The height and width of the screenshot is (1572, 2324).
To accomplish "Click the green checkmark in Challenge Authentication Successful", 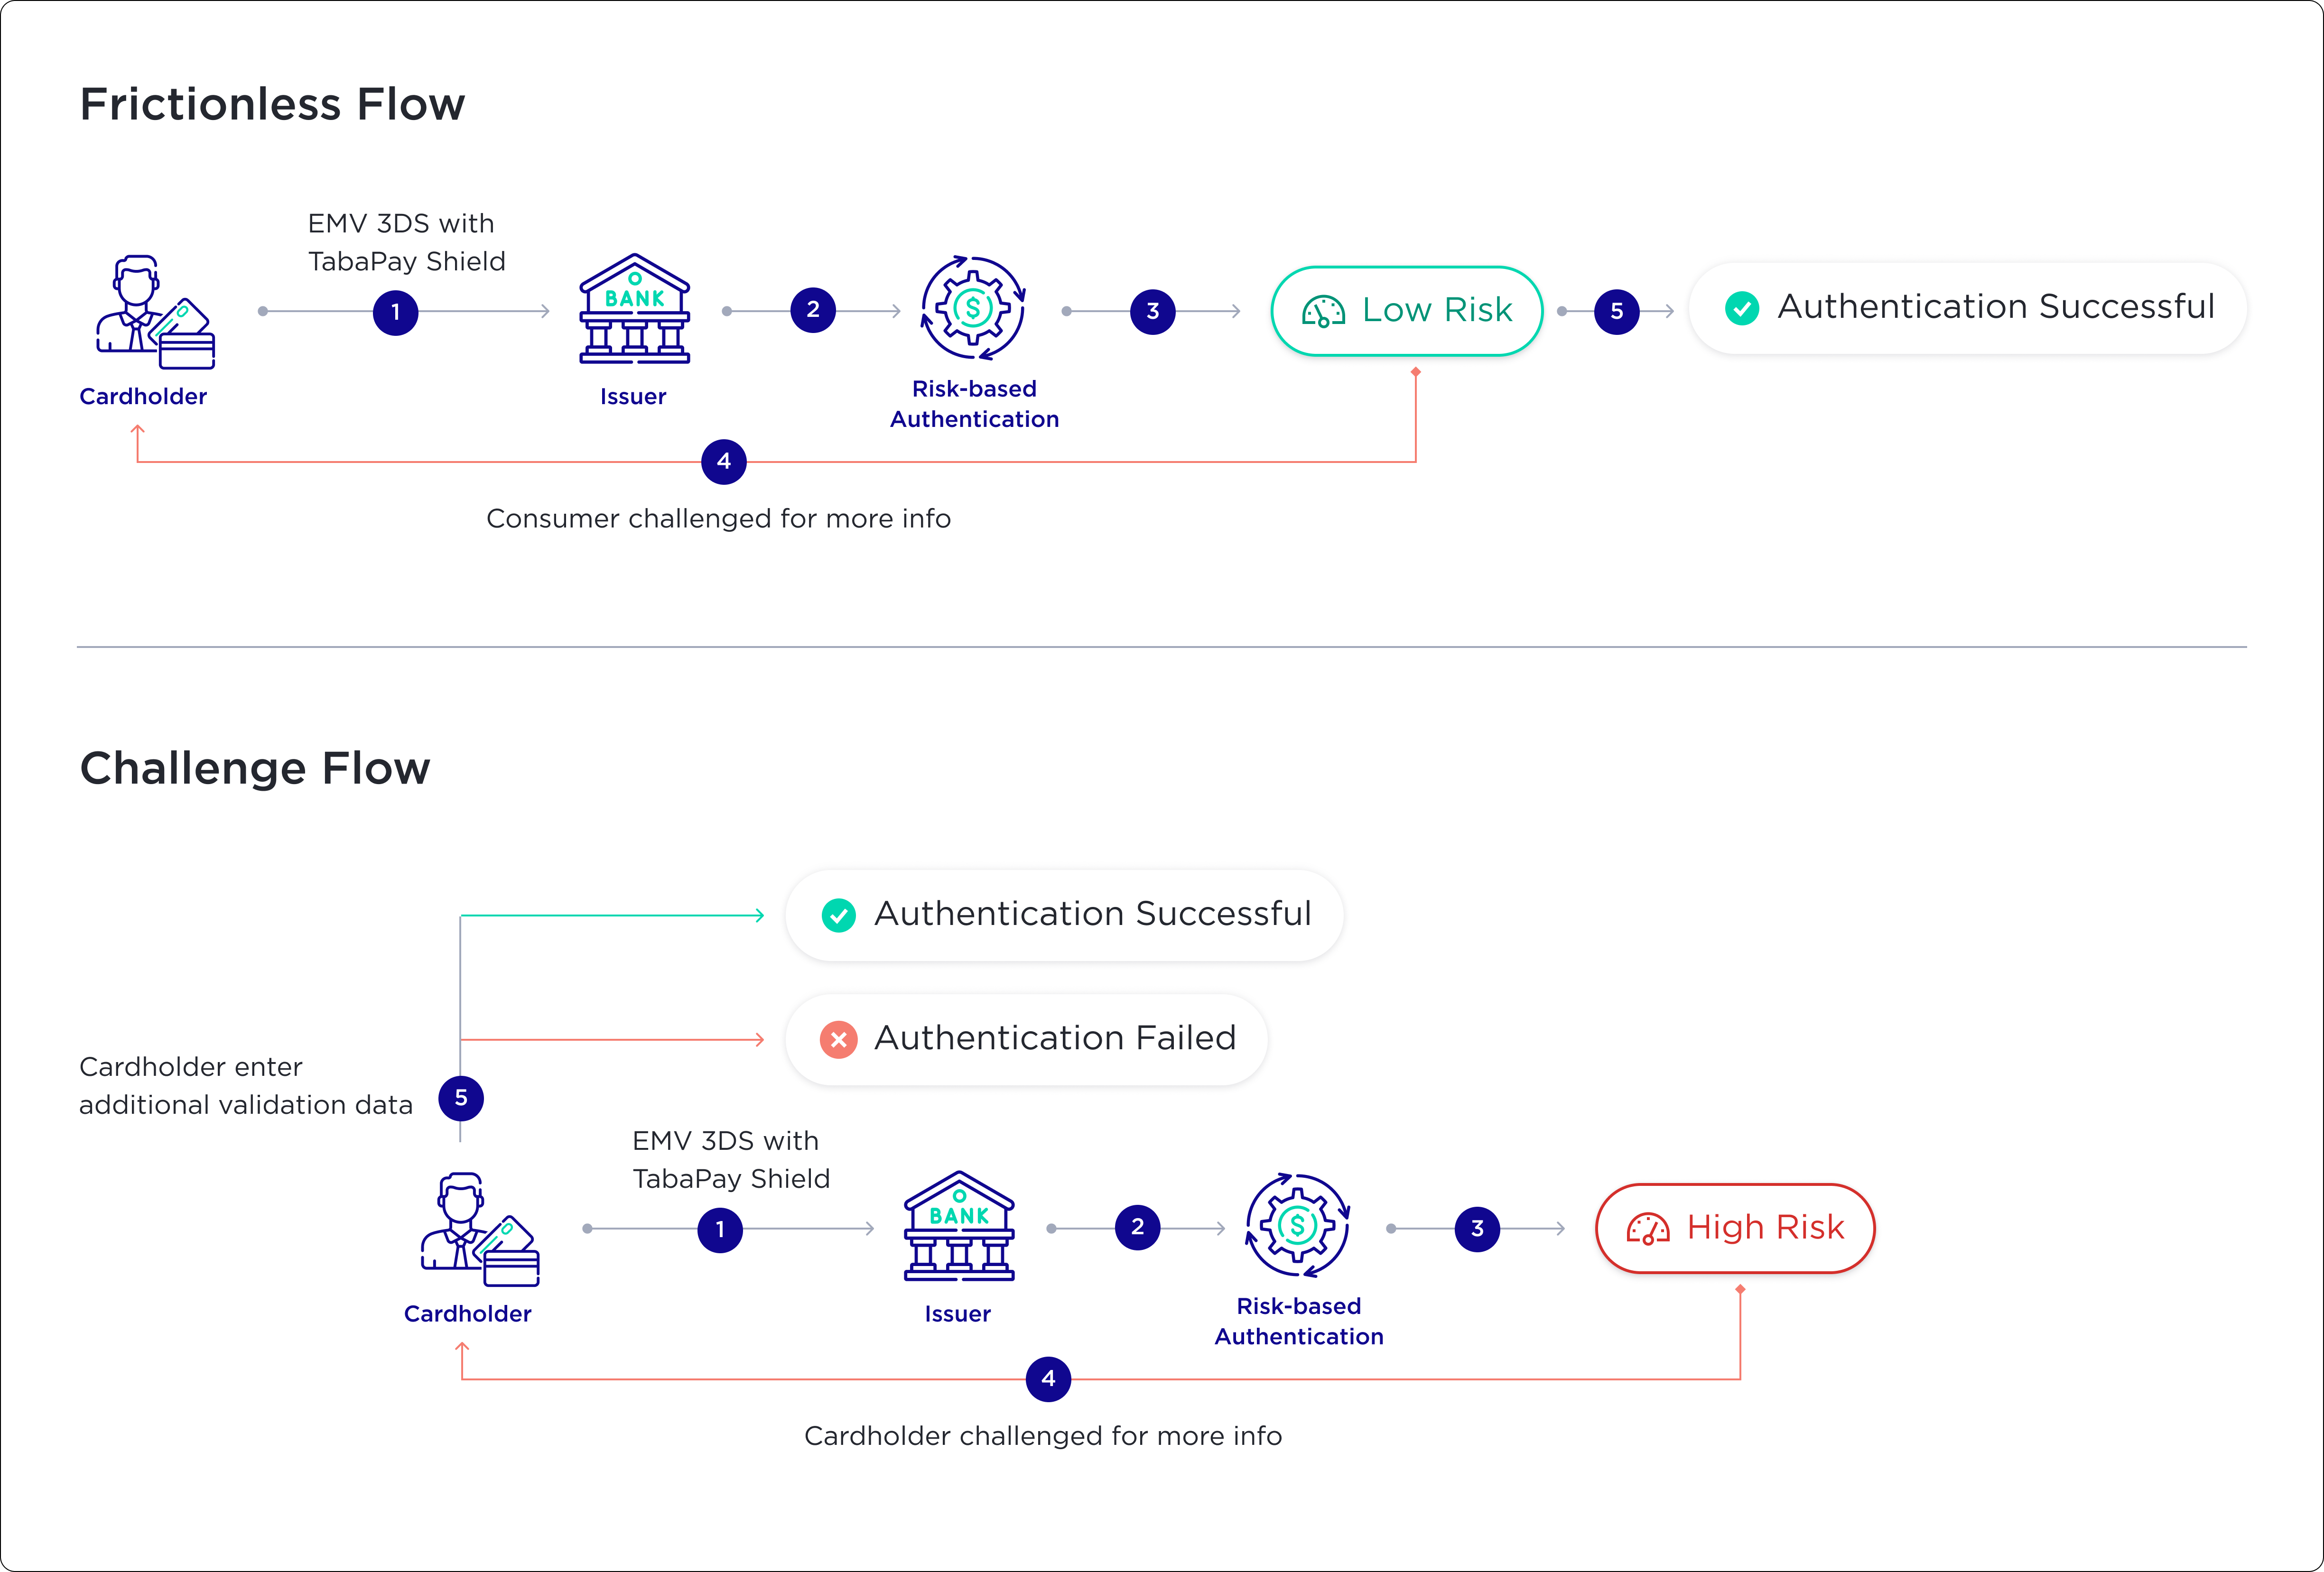I will coord(838,915).
